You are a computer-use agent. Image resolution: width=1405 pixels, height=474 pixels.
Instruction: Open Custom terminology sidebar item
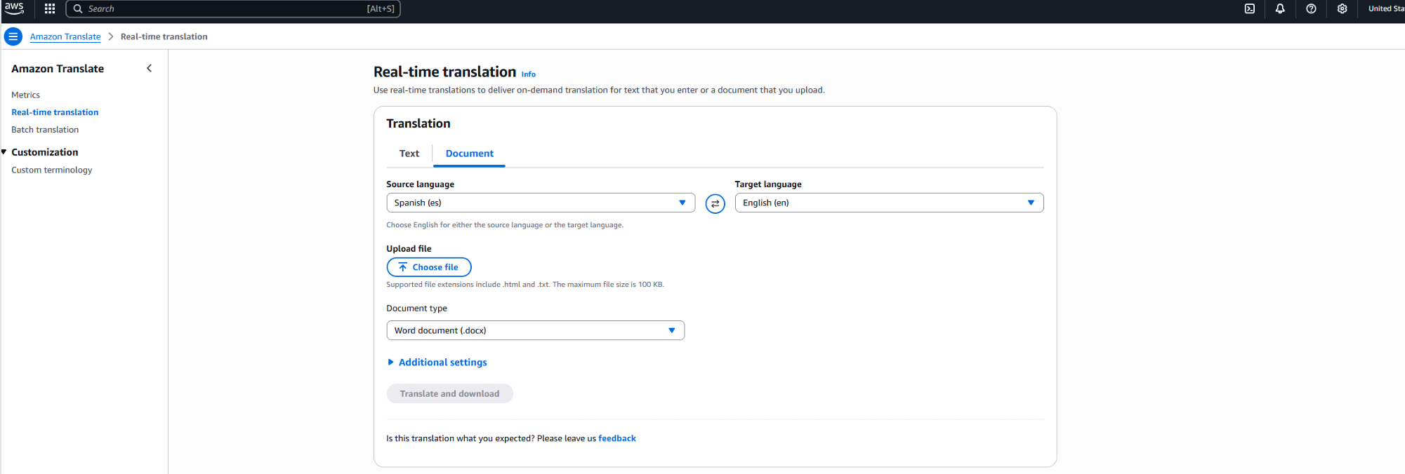coord(51,170)
